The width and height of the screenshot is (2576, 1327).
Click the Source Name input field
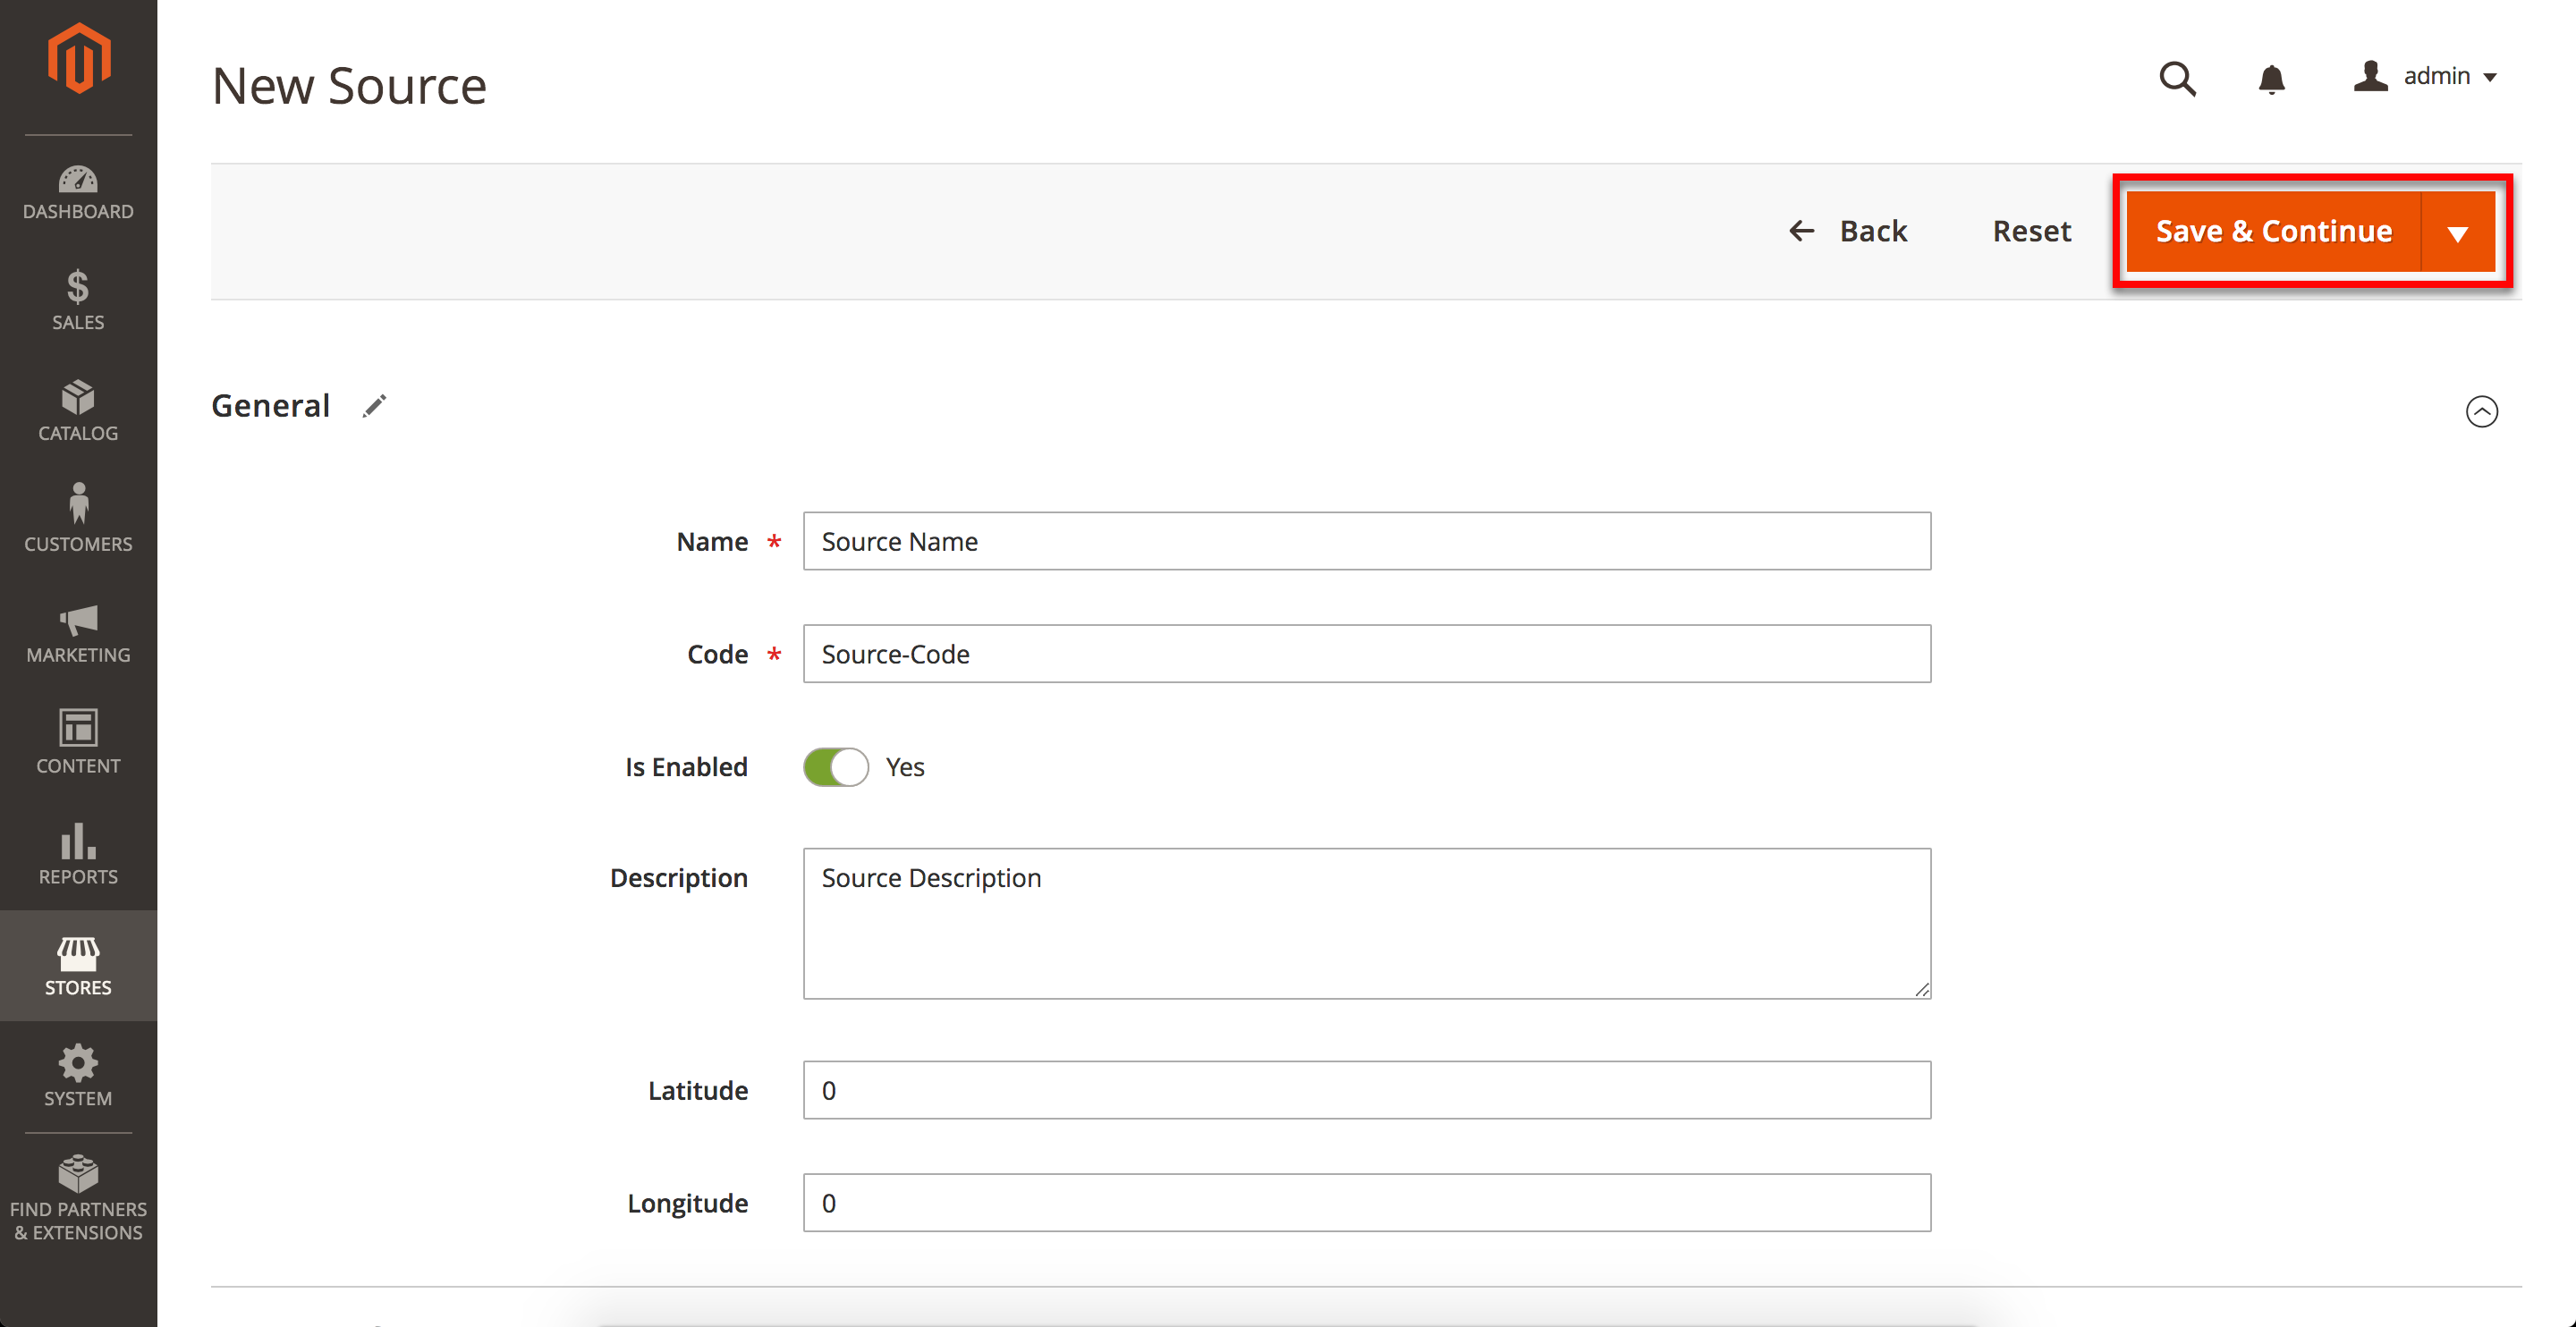pyautogui.click(x=1366, y=541)
